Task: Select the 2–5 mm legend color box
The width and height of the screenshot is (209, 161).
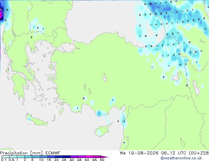Action: pos(28,157)
